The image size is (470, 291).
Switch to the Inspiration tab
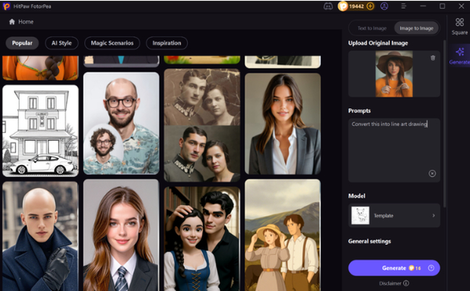[x=167, y=43]
